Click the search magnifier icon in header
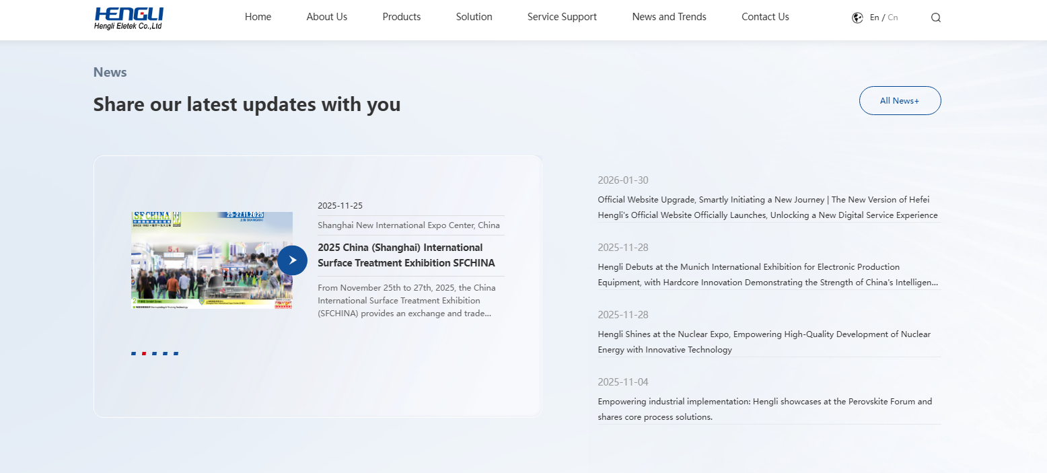 click(x=935, y=17)
